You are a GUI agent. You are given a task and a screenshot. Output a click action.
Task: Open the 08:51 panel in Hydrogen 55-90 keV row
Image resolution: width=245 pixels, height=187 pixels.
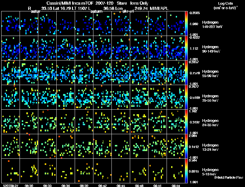157,73
